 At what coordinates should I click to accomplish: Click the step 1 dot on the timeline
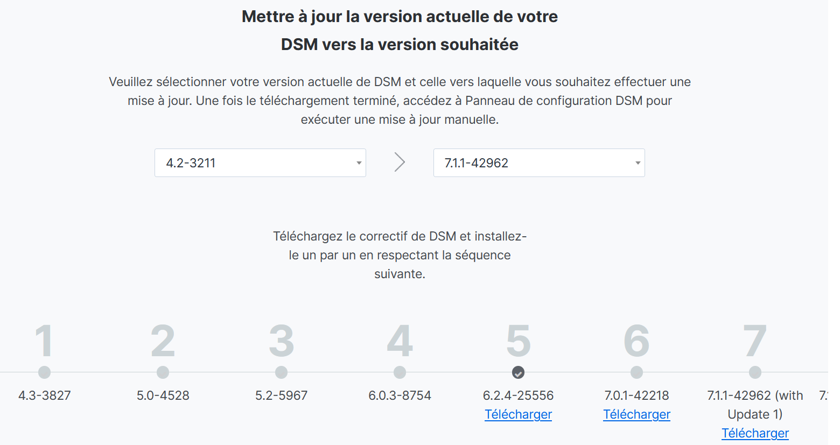pos(45,372)
